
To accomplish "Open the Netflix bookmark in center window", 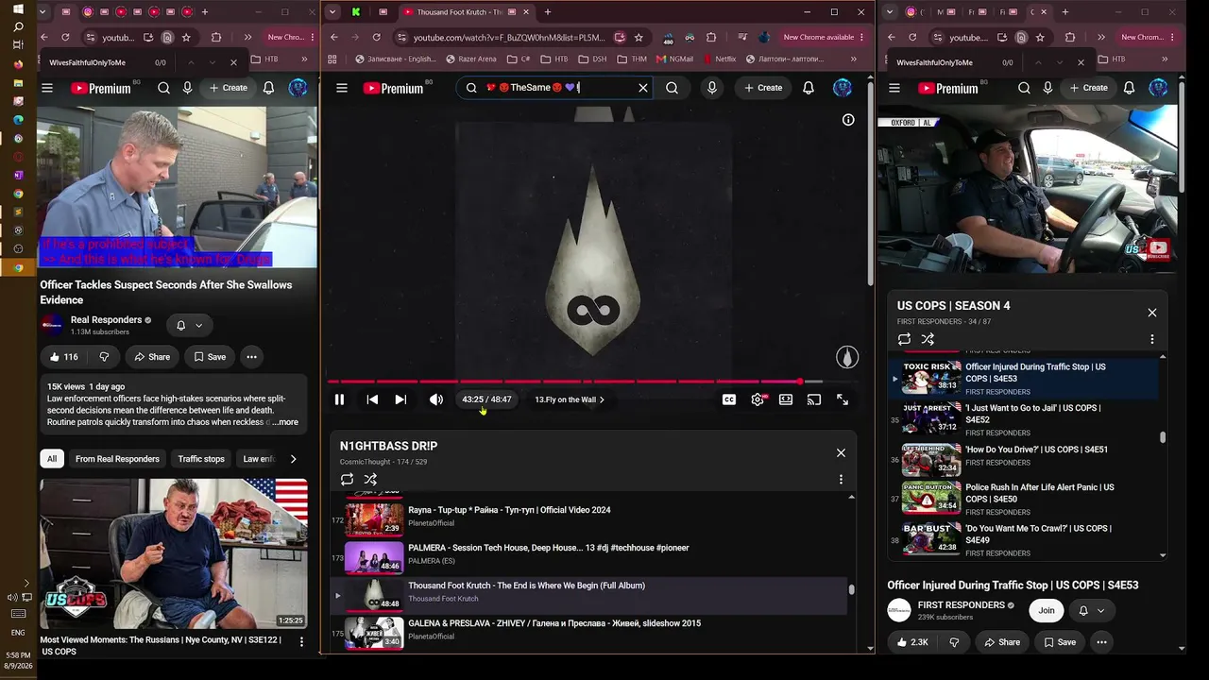I will pos(719,59).
